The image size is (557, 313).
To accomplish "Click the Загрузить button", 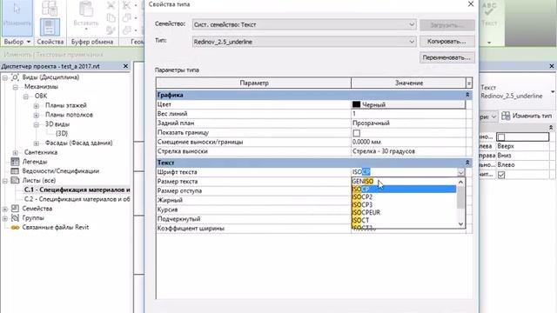I will (446, 25).
